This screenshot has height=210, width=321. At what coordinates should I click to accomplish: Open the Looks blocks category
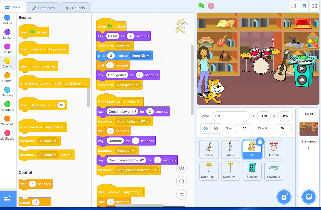point(7,34)
